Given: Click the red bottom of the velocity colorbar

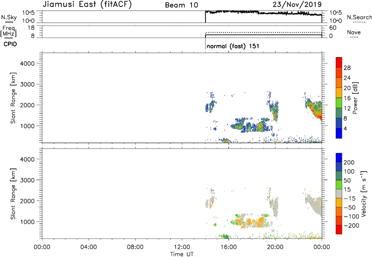Looking at the screenshot, I should point(339,230).
